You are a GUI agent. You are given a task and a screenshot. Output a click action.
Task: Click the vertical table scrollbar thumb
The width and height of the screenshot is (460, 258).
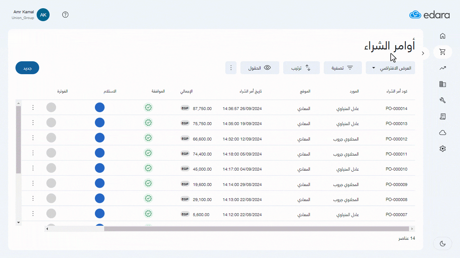click(19, 140)
